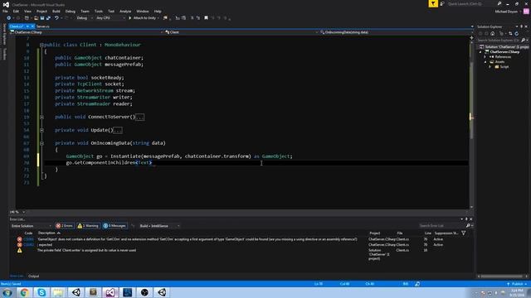The width and height of the screenshot is (531, 298).
Task: Toggle the 2 Errors filter
Action: click(65, 226)
